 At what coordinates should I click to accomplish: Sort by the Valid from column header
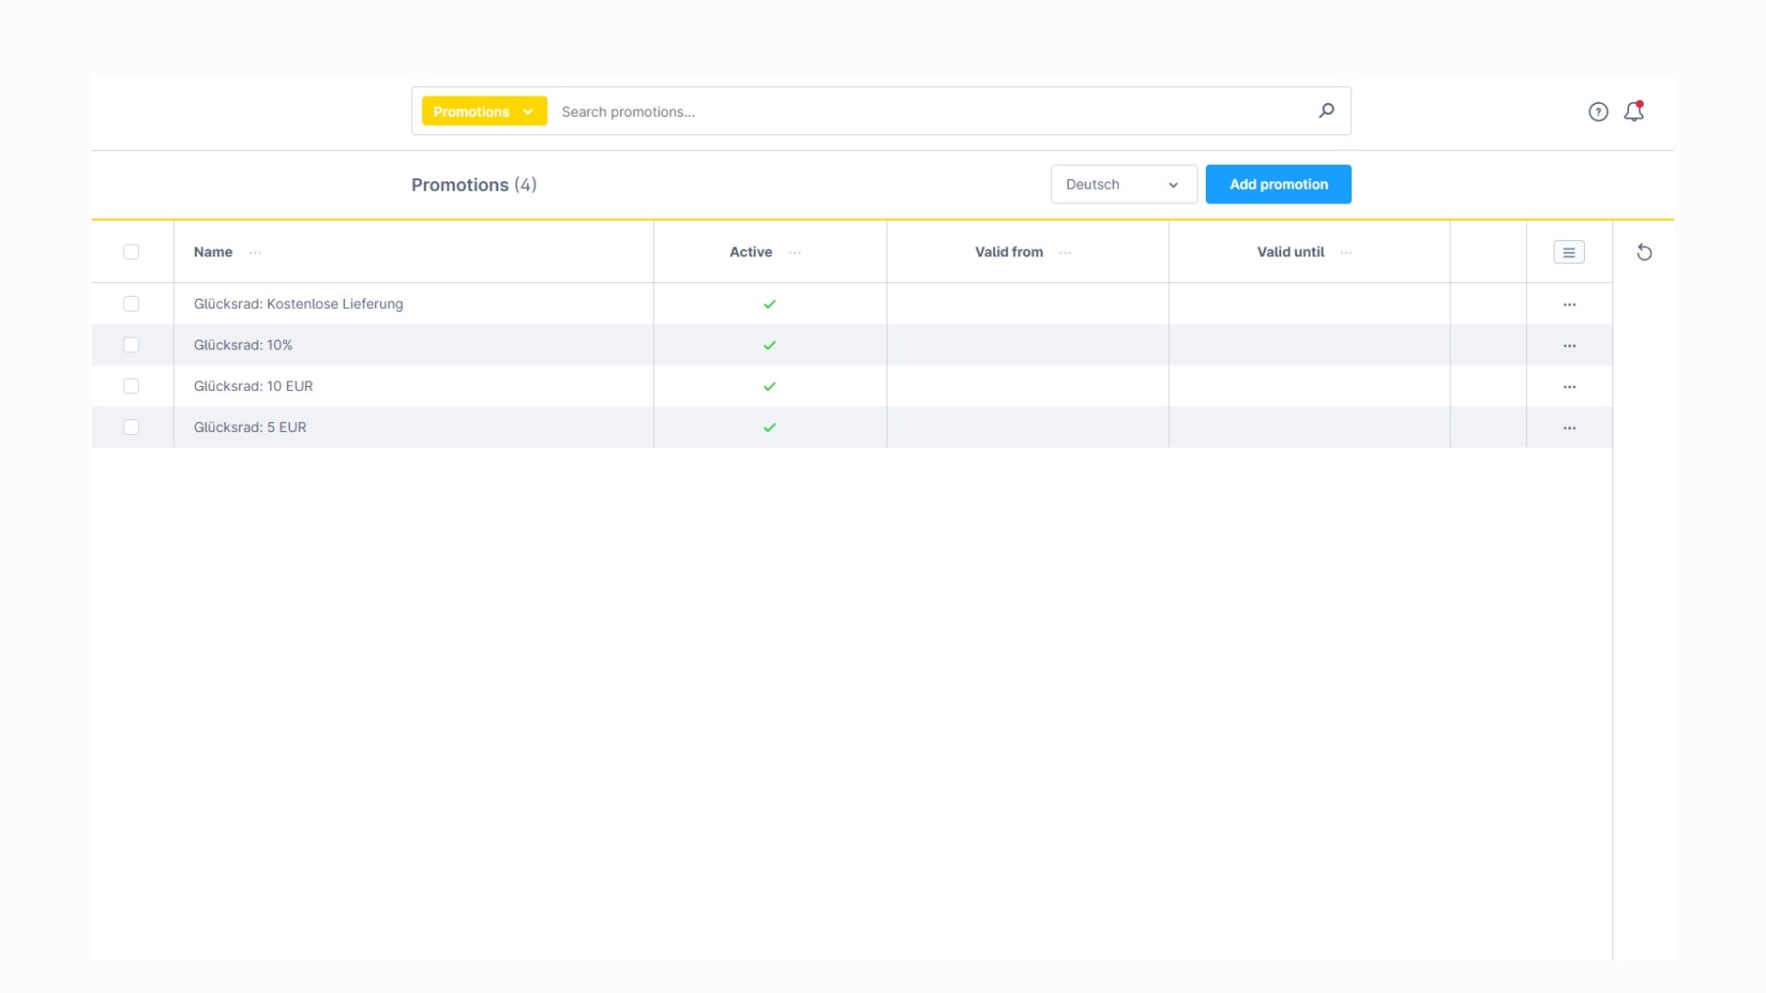pyautogui.click(x=1009, y=252)
